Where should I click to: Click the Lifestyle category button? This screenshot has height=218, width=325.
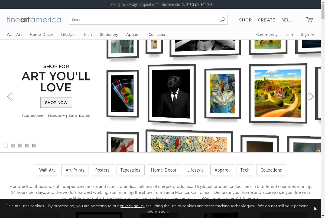pos(196,170)
